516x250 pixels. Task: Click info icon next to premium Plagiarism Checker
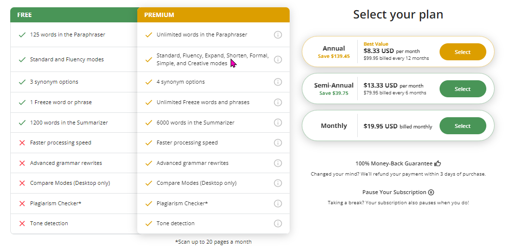pyautogui.click(x=278, y=204)
